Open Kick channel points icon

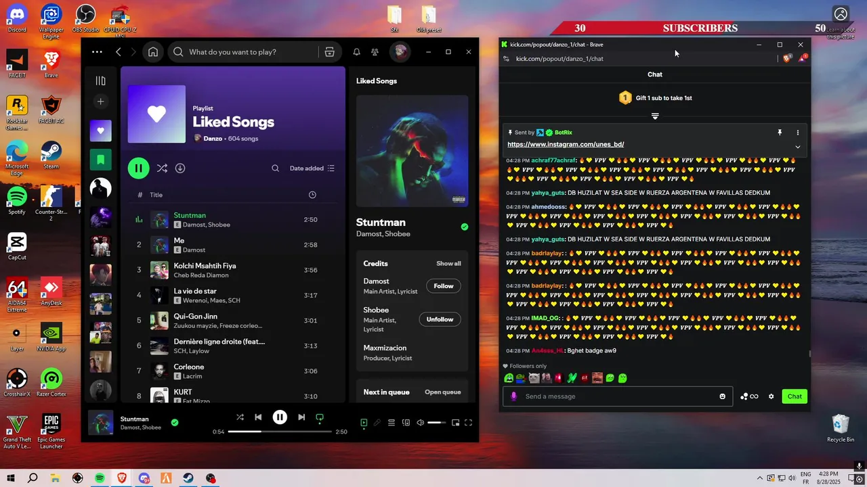click(748, 396)
